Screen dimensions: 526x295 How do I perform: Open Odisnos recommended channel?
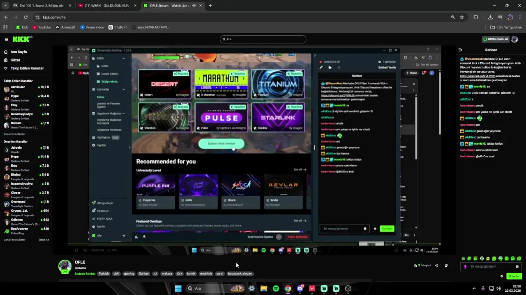click(26, 221)
